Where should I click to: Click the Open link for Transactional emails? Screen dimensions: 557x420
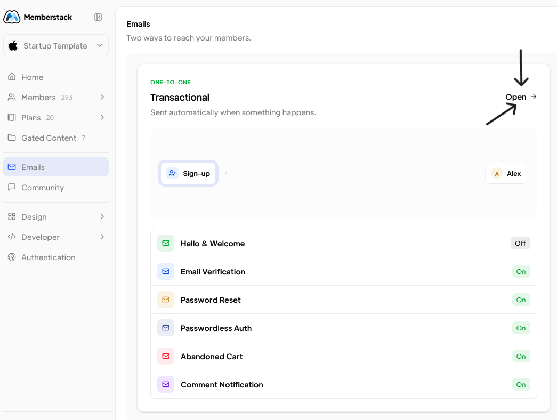pos(521,97)
